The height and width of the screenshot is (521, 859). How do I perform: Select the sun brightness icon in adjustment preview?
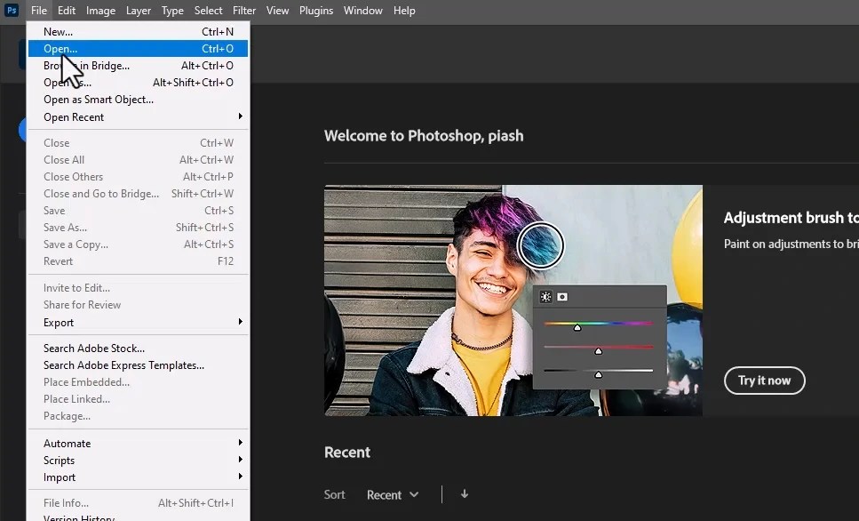pyautogui.click(x=544, y=295)
